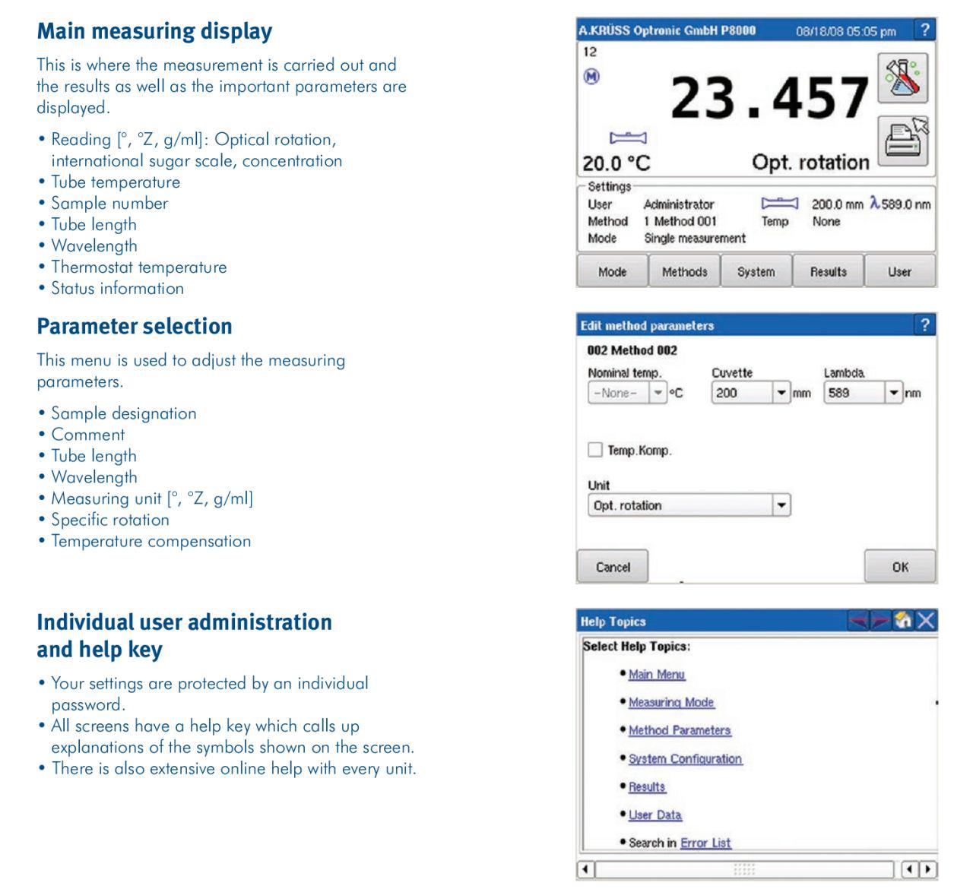Click the 'Parameter selection' heading
Screen dimensions: 973x889
[x=135, y=326]
